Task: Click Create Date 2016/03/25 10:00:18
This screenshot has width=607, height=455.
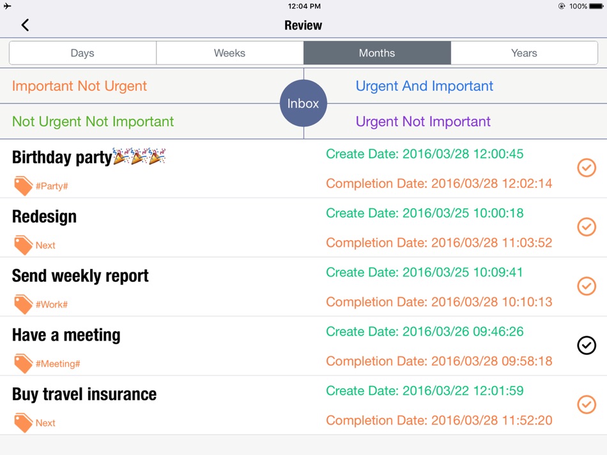Action: pyautogui.click(x=425, y=213)
